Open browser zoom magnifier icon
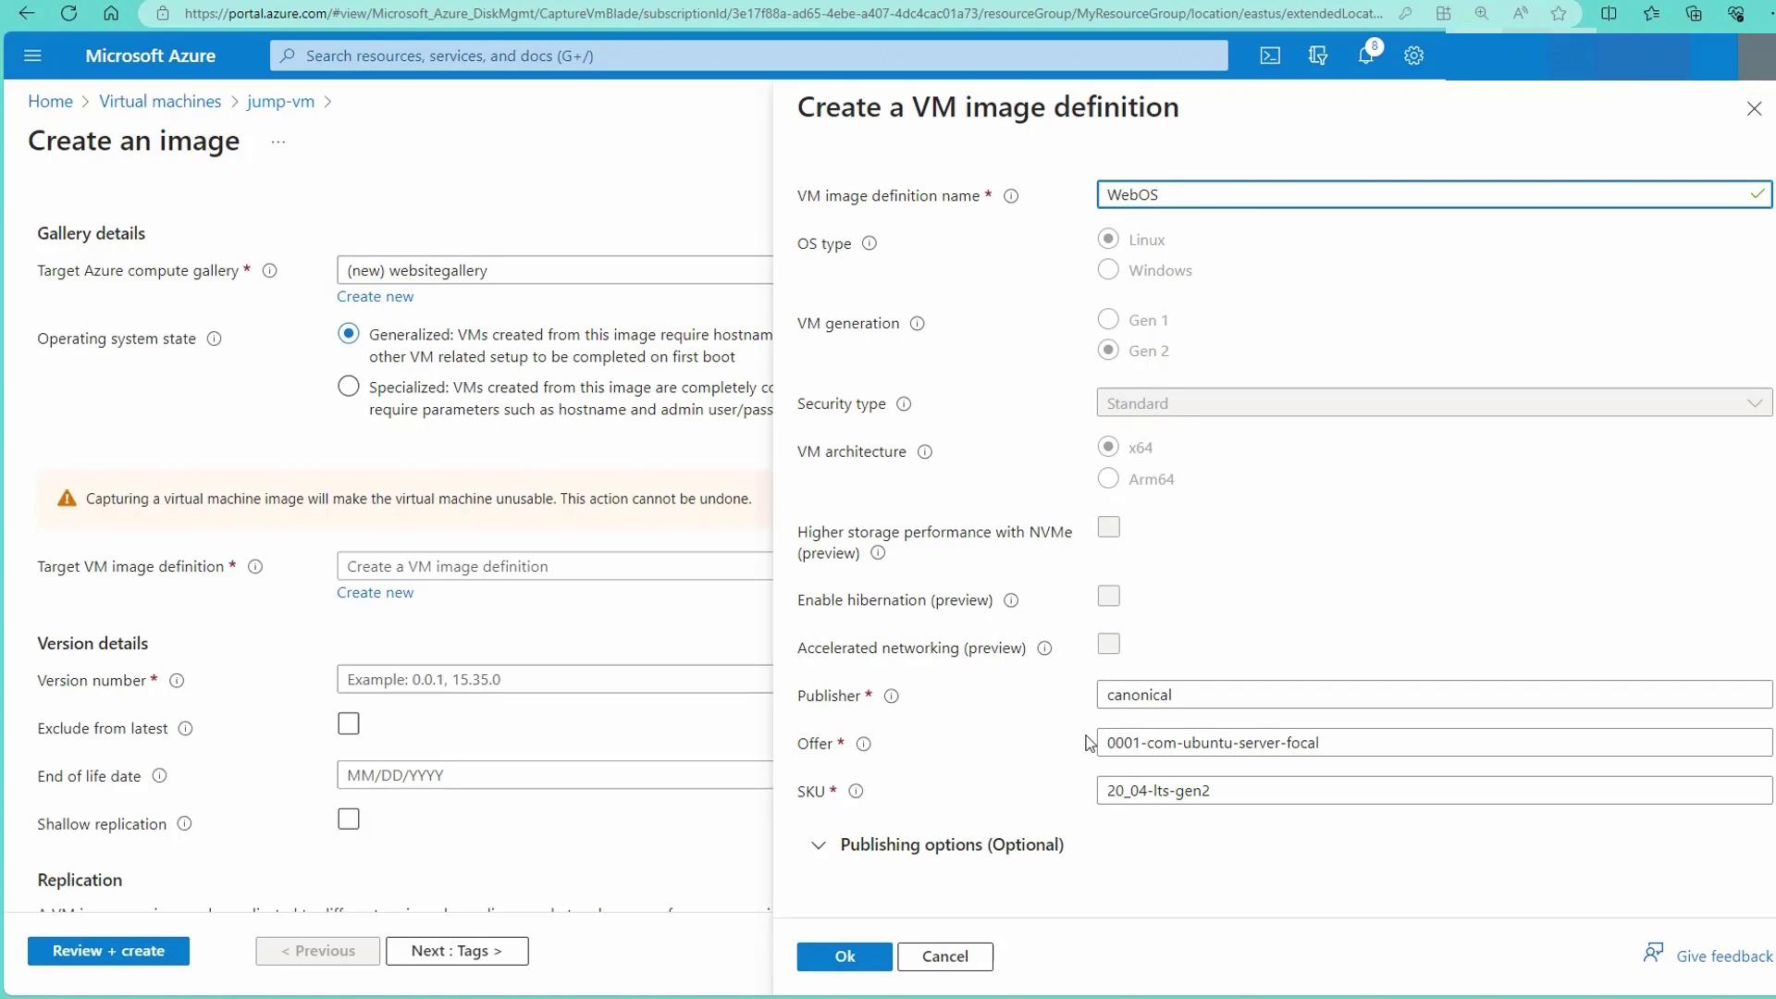The image size is (1776, 999). [1482, 13]
